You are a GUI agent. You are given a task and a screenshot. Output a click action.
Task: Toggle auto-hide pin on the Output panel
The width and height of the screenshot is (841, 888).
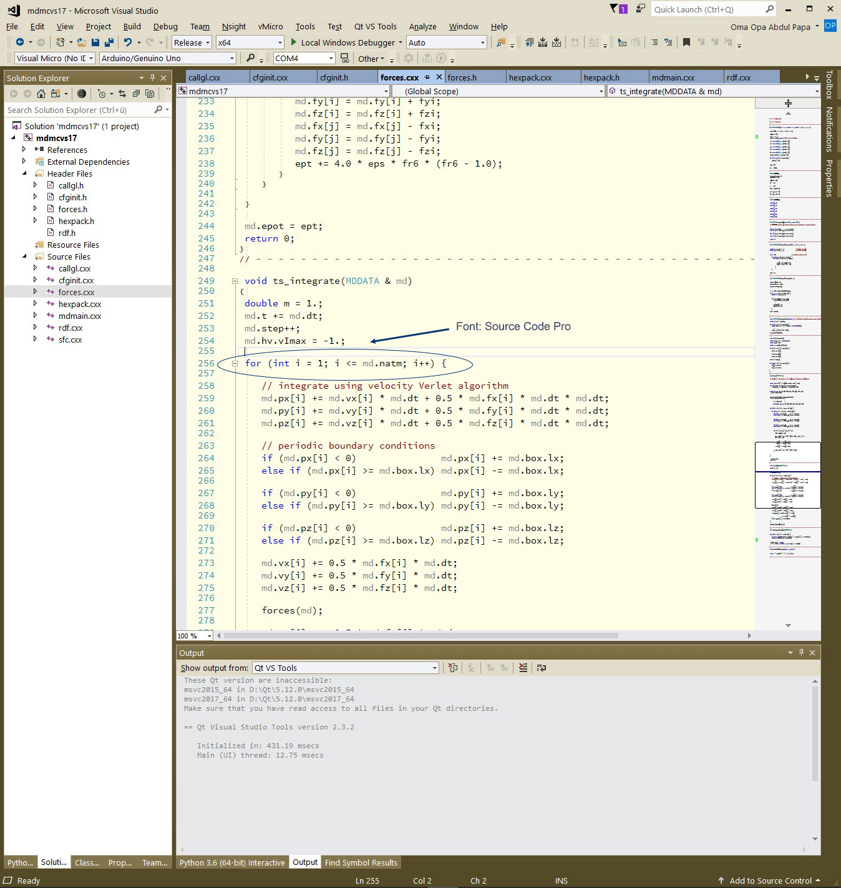[x=802, y=653]
